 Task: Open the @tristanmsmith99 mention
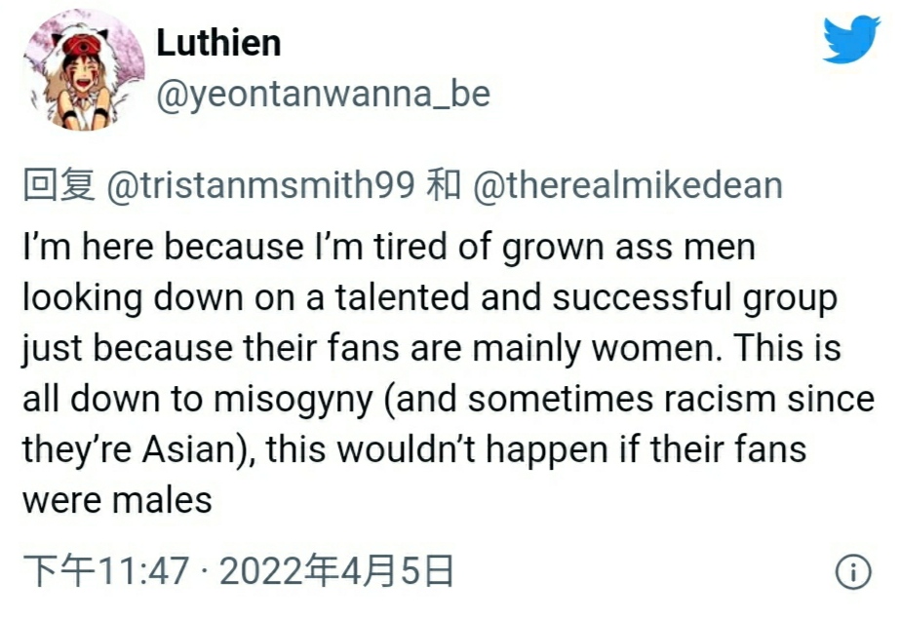261,185
